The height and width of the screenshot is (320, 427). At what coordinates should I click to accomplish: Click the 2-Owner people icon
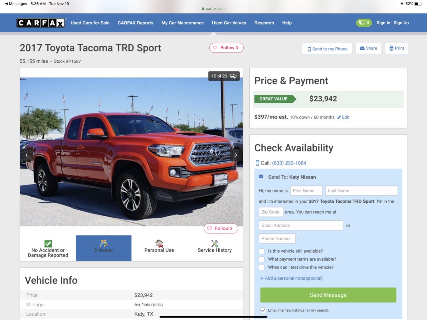104,243
